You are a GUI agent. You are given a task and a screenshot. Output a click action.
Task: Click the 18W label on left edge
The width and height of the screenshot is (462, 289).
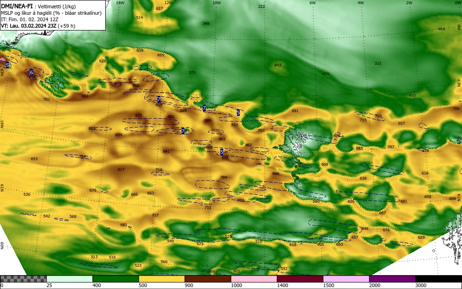coord(2,124)
